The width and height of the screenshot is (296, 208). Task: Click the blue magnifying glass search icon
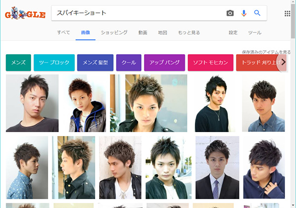coord(257,13)
